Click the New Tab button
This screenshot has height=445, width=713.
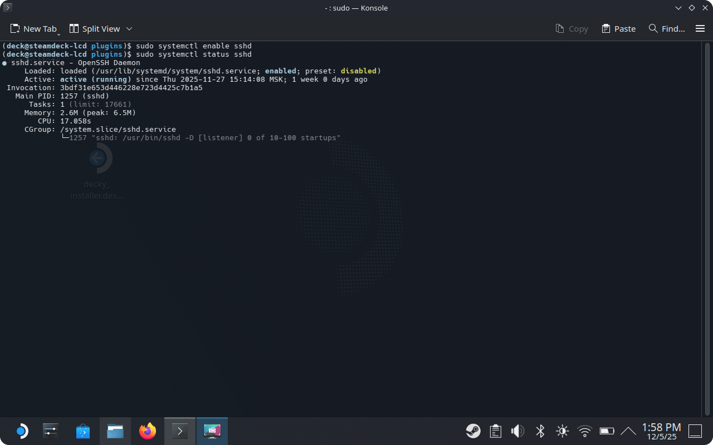[x=33, y=28]
